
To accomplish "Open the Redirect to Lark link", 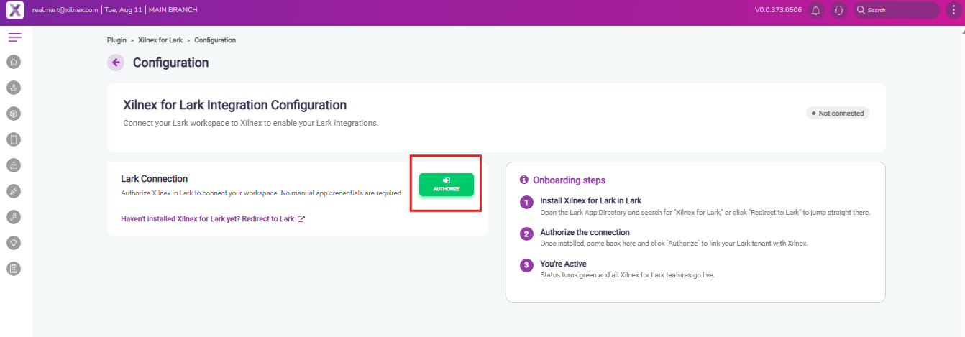I will (213, 218).
